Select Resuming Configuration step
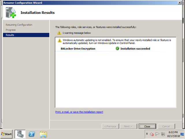185x139 pixels. (19, 25)
